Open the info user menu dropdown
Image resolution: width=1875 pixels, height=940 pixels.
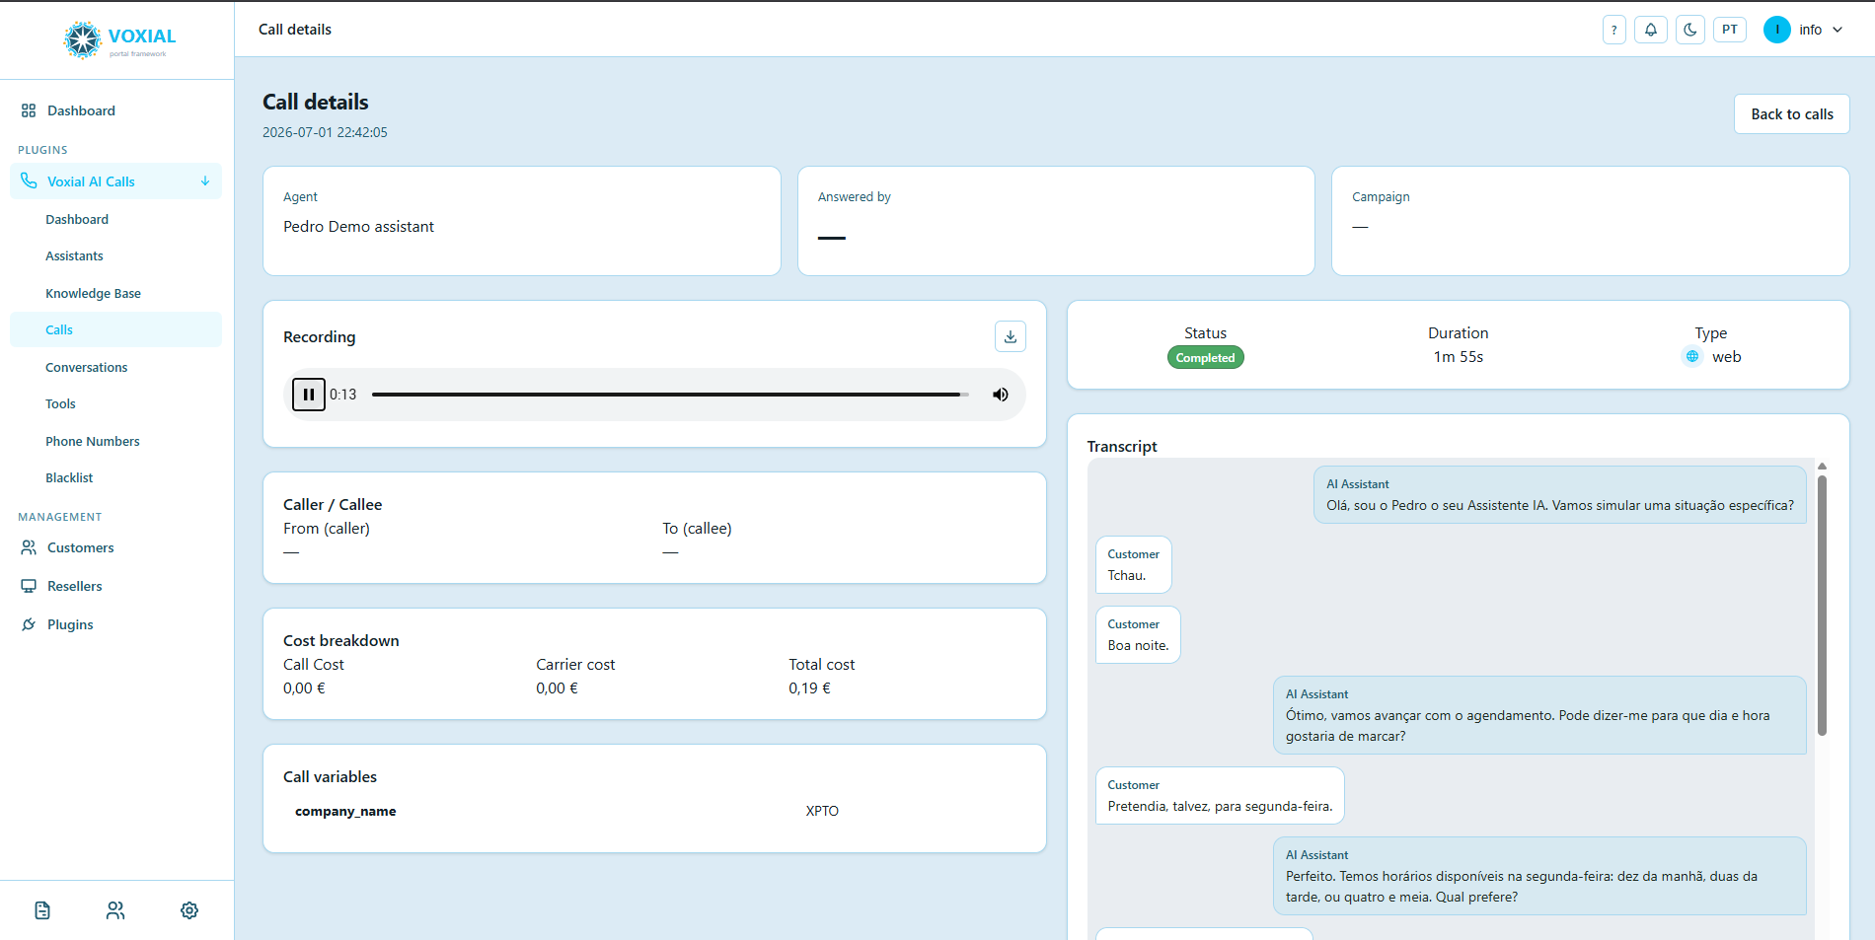click(x=1804, y=30)
